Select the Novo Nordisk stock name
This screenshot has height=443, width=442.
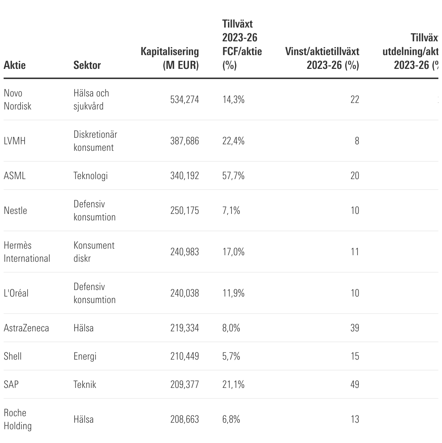click(x=17, y=100)
